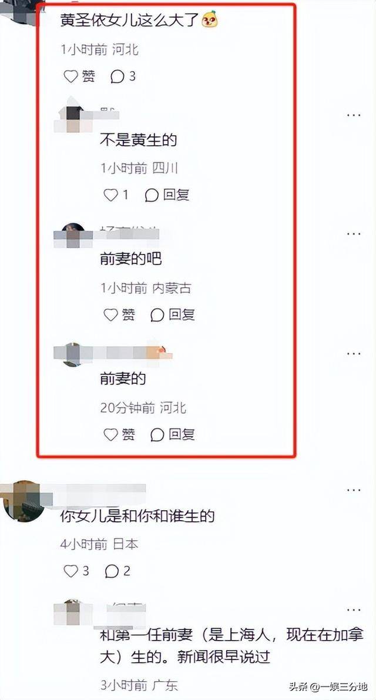Open more options for 和第一任前妻 reply

[354, 610]
